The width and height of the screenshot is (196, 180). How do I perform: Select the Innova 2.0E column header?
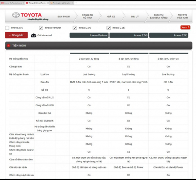click(x=169, y=35)
